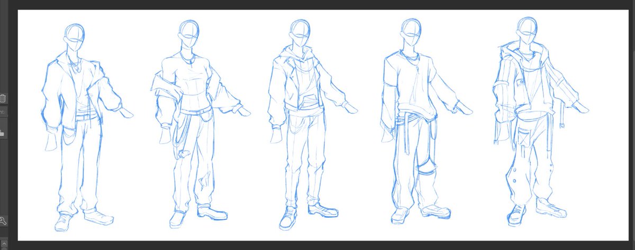
Task: Click the trash can delete icon
Action: [x=3, y=98]
